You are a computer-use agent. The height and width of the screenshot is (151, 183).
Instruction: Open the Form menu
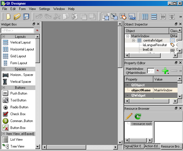click(22, 9)
